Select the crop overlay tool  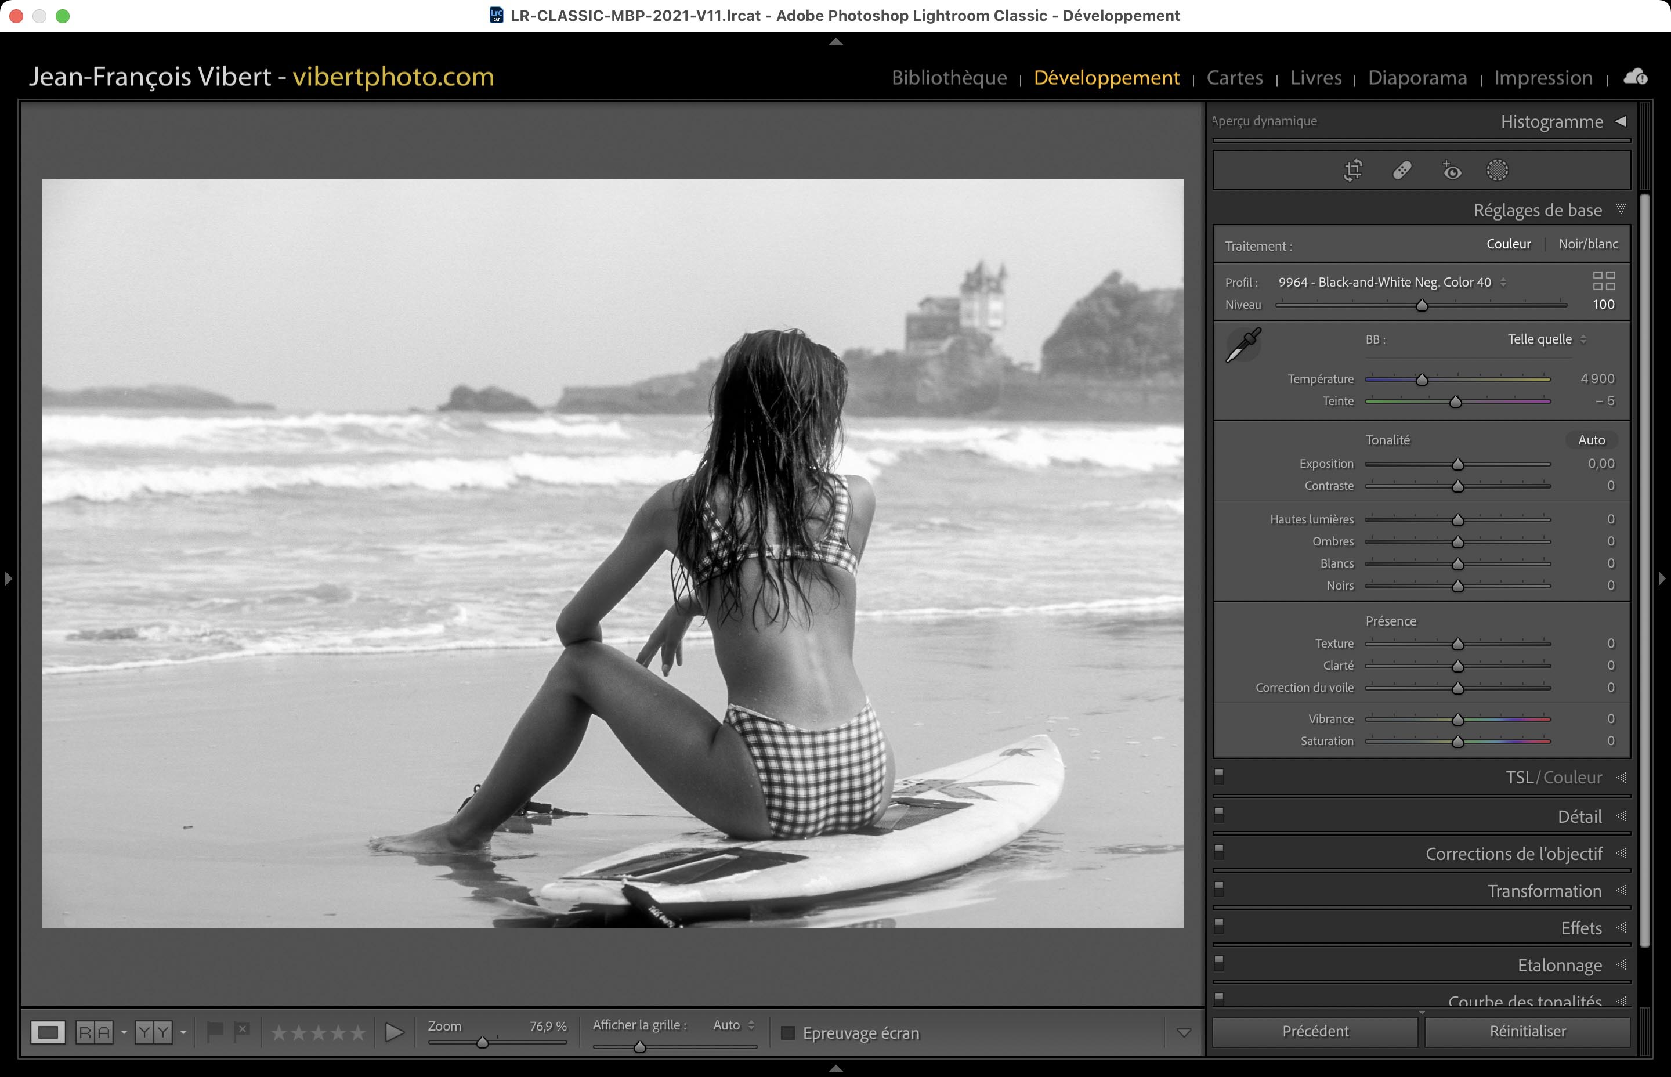pyautogui.click(x=1353, y=170)
